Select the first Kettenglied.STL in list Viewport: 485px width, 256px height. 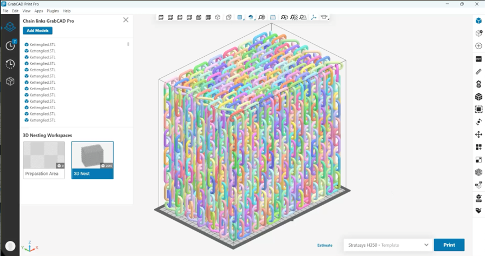pyautogui.click(x=40, y=44)
